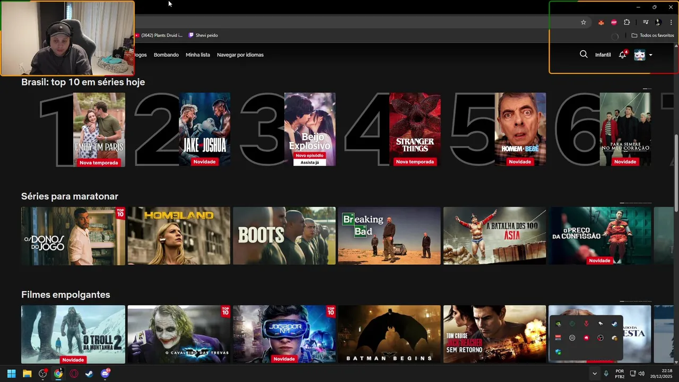The width and height of the screenshot is (679, 382).
Task: Open A Batalha dos 100 Ásia card
Action: click(x=494, y=236)
